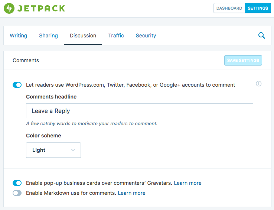
Task: Click the chevron arrow in Color scheme selector
Action: pos(73,150)
